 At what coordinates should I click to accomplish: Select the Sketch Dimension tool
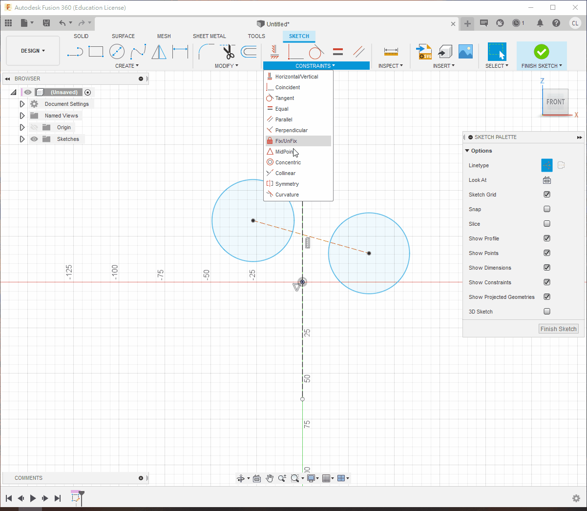point(180,52)
